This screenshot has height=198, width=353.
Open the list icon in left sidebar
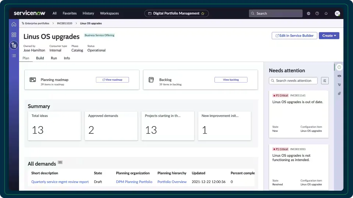tap(14, 56)
